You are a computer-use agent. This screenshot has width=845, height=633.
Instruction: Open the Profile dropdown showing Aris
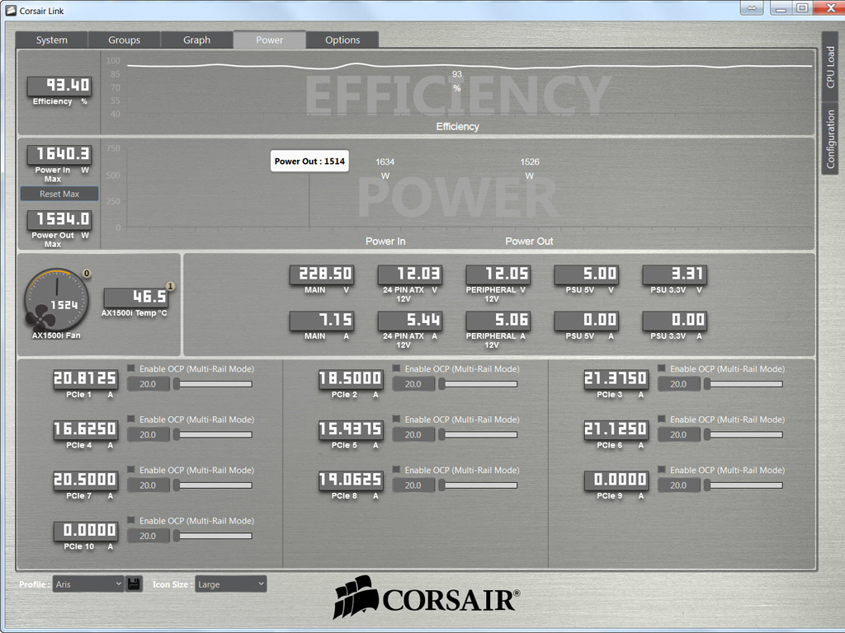point(88,584)
